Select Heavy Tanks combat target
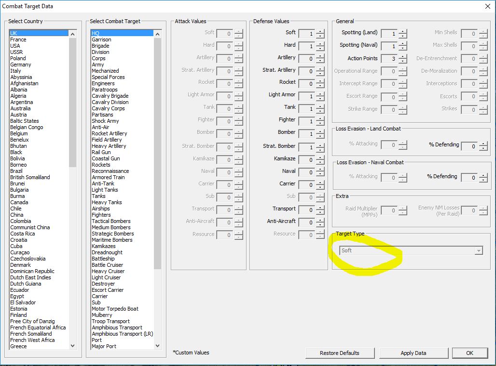 107,202
